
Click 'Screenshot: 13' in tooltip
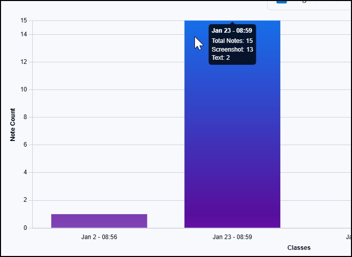tap(232, 50)
